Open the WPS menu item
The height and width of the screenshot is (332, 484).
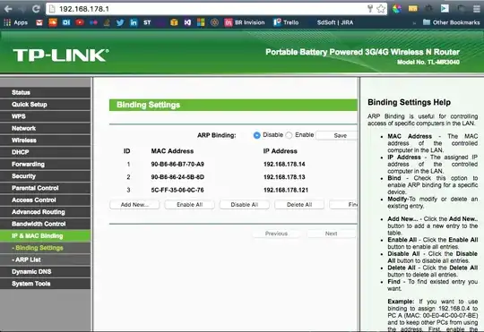point(46,116)
